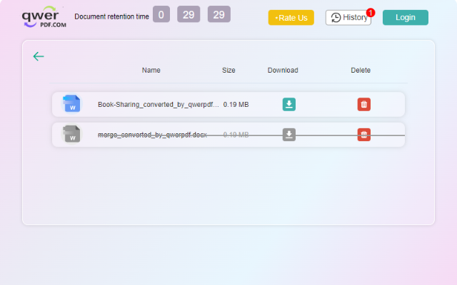Download the Book-Sharing converted file

(288, 105)
